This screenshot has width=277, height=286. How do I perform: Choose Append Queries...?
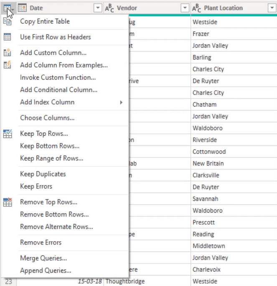click(x=65, y=271)
